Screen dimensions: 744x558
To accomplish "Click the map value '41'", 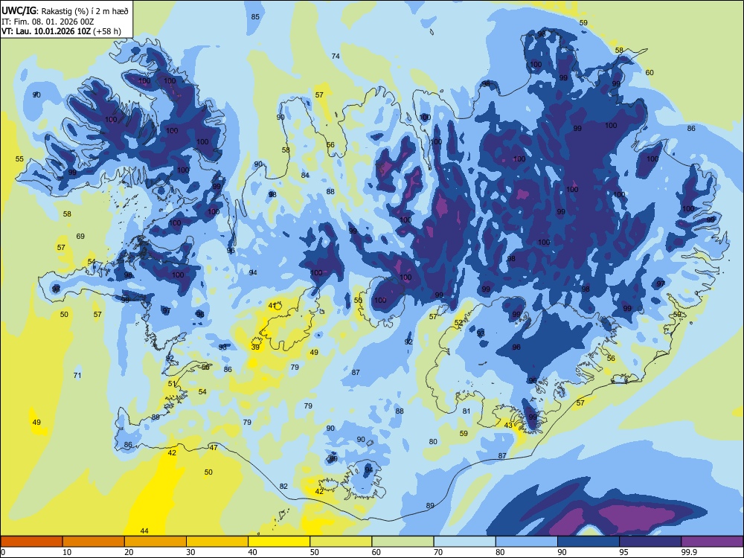I will (272, 306).
